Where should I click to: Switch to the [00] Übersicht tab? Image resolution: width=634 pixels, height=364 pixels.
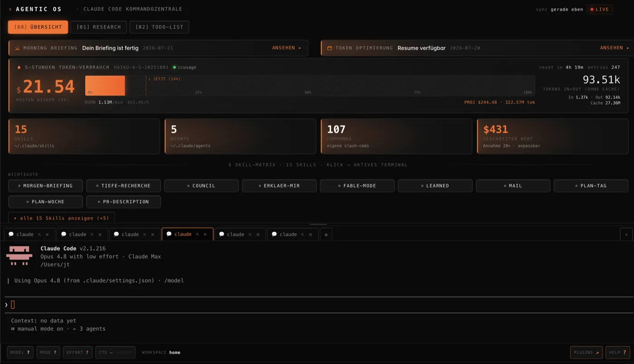coord(38,27)
